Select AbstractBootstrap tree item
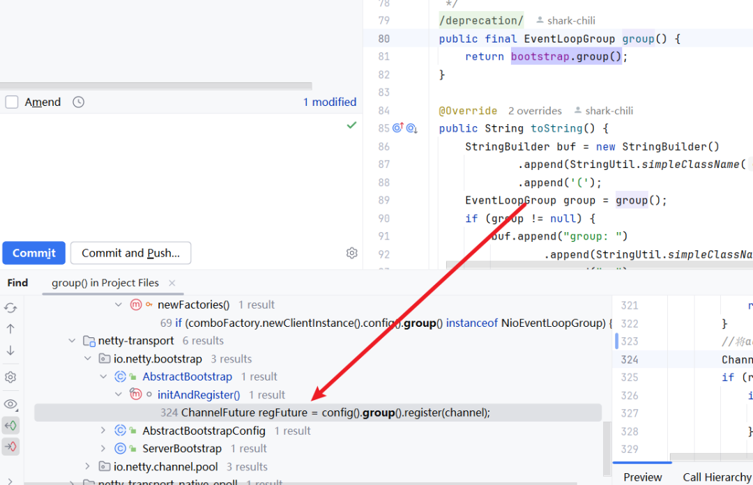753x485 pixels. tap(188, 376)
